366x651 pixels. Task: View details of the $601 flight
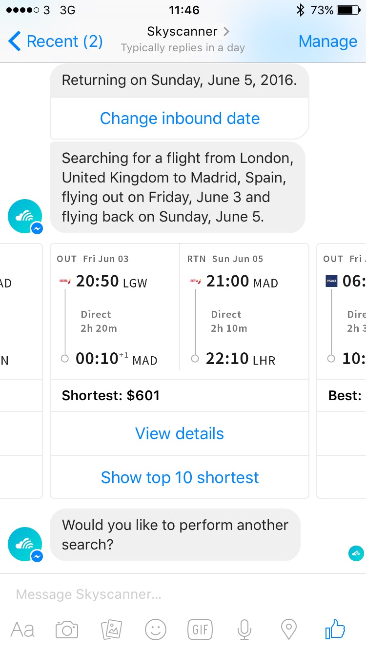(x=179, y=433)
